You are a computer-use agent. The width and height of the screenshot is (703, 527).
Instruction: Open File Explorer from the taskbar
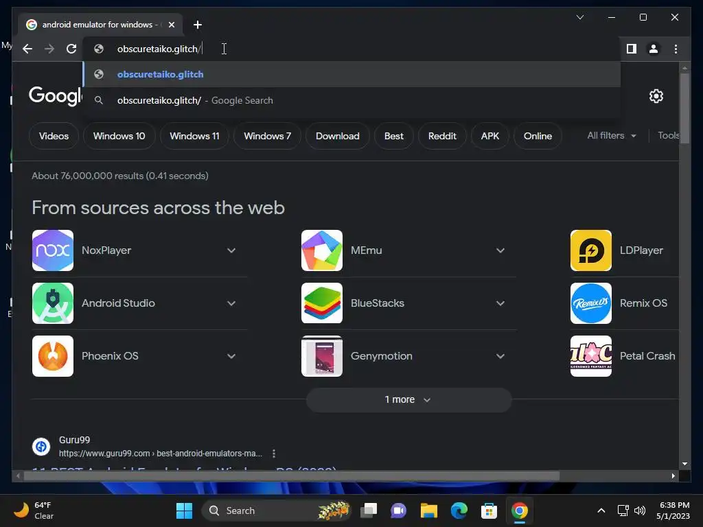428,511
